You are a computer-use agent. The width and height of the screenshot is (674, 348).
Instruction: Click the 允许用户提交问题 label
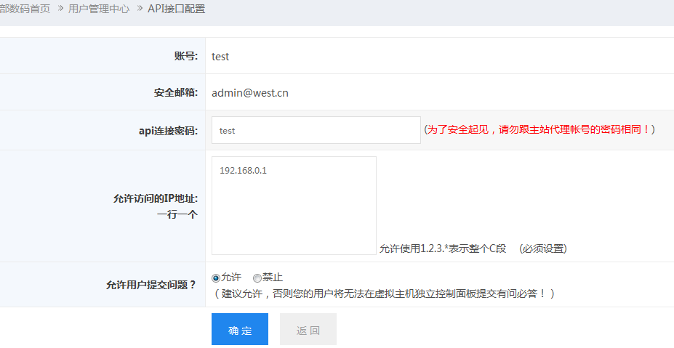pyautogui.click(x=151, y=285)
